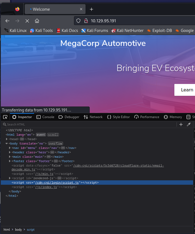Image resolution: width=195 pixels, height=234 pixels.
Task: Click the scroll badge on html element
Action: (x=53, y=135)
